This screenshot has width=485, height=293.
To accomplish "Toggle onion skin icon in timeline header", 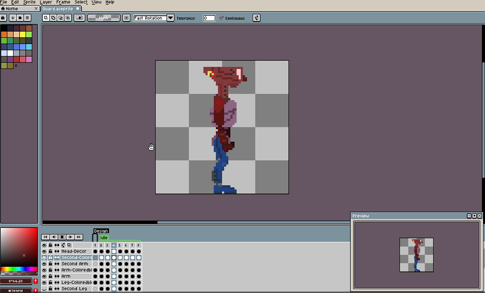I will [x=69, y=245].
